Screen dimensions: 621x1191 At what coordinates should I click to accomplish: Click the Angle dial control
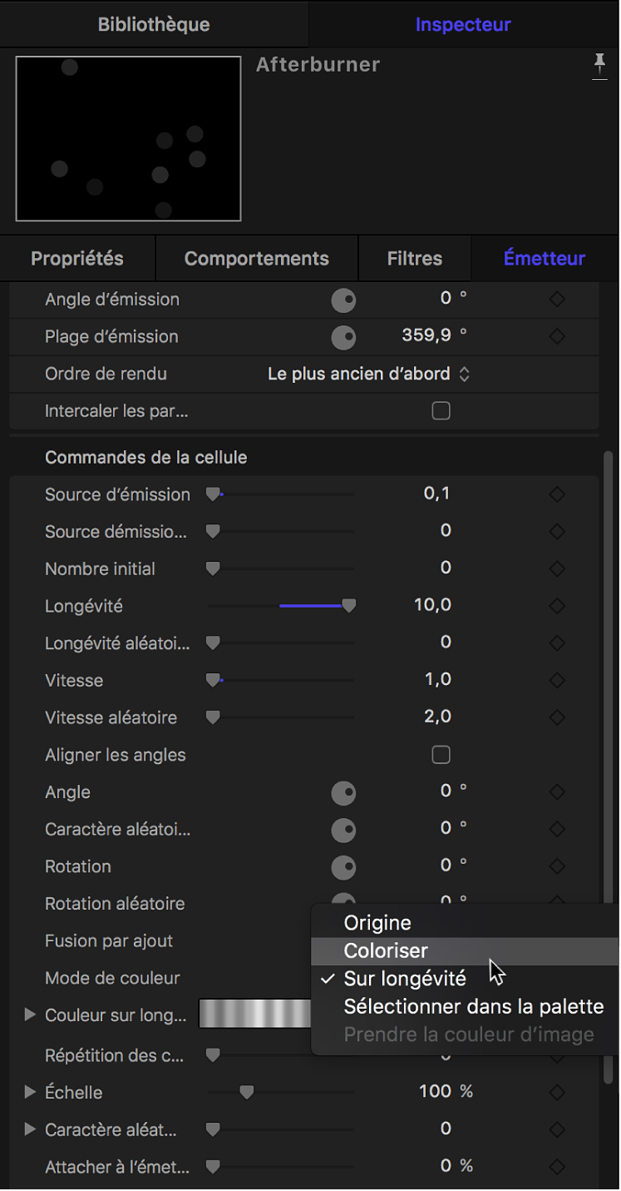(343, 792)
